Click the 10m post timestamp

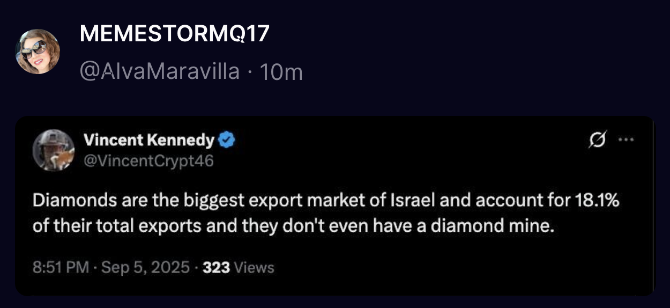pyautogui.click(x=280, y=71)
